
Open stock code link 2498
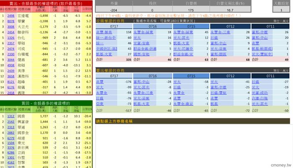click(x=11, y=16)
